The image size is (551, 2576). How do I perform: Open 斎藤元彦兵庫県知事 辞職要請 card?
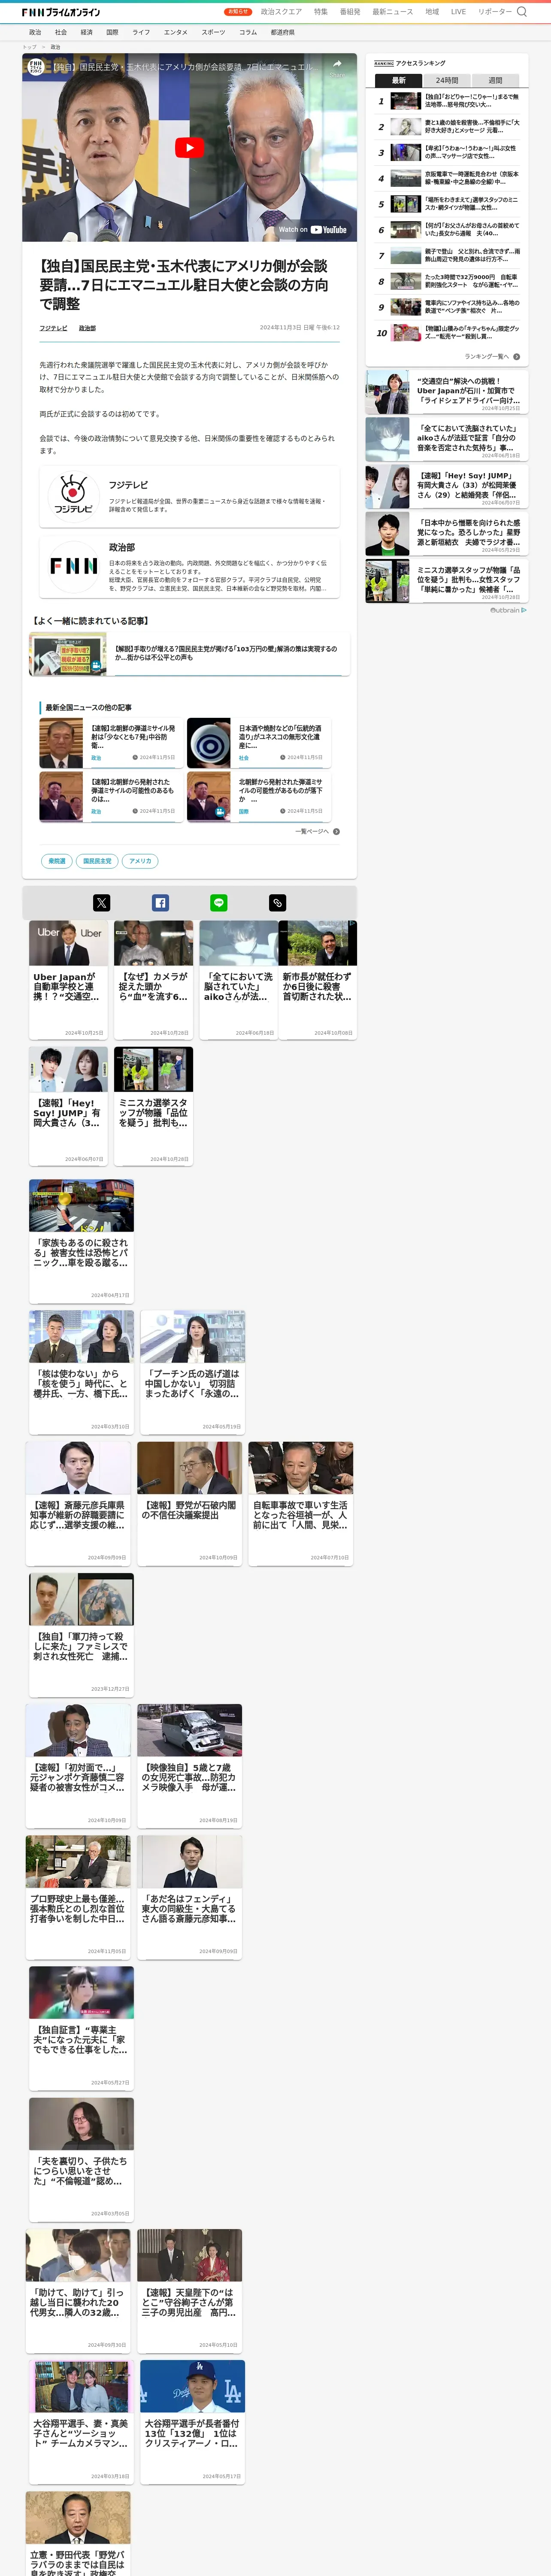click(x=78, y=1503)
